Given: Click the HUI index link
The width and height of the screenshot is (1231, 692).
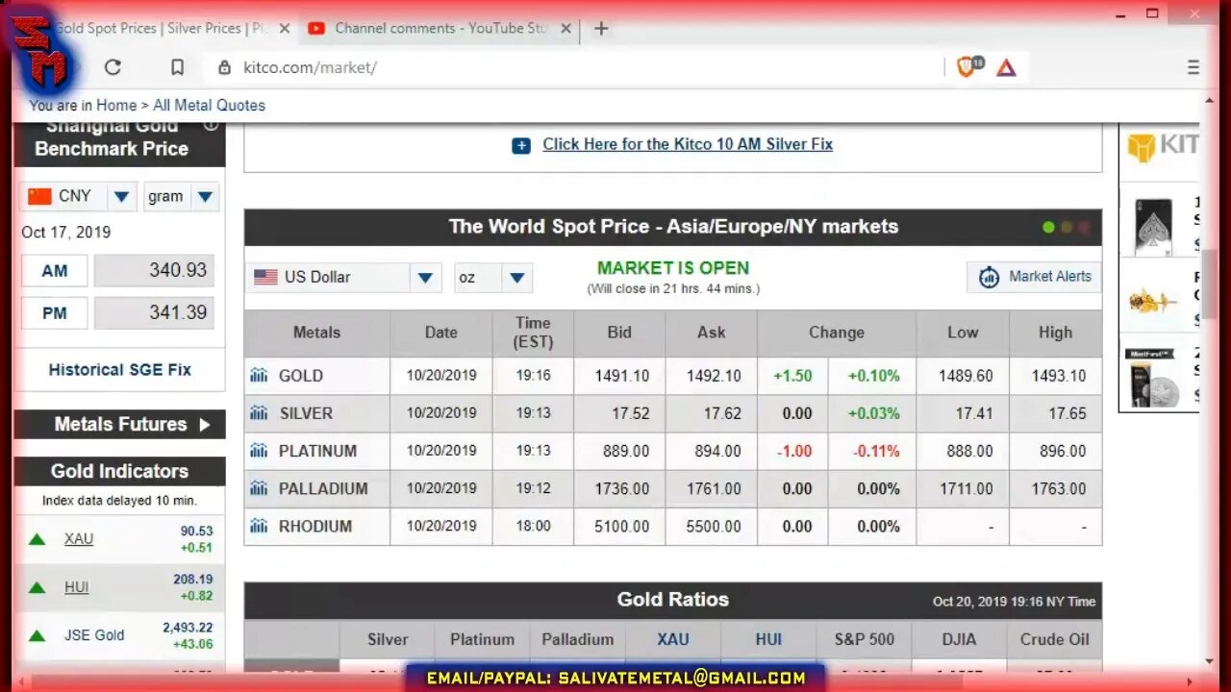Looking at the screenshot, I should point(77,587).
